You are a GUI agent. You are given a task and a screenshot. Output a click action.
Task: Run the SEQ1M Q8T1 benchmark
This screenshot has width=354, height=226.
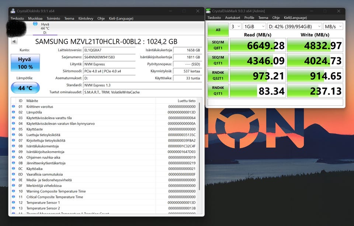coord(218,45)
